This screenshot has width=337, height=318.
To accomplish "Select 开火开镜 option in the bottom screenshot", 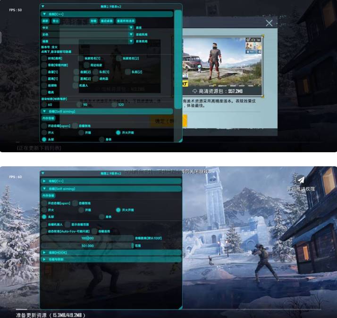I will (x=118, y=210).
